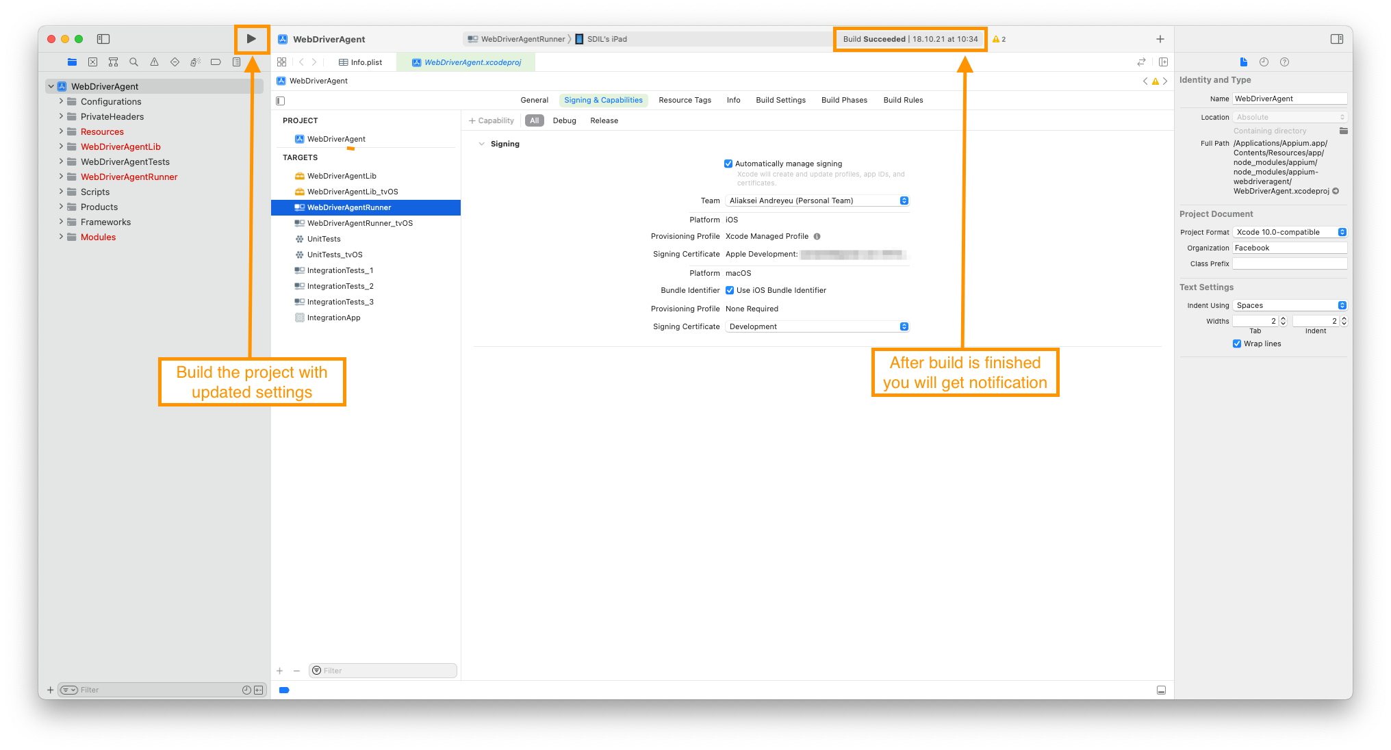
Task: Show the Quick Help inspector icon
Action: (1284, 62)
